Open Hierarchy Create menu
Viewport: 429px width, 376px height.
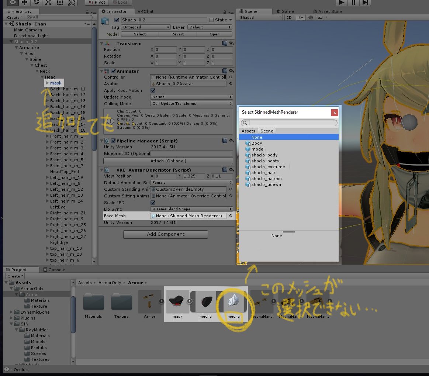[x=15, y=17]
